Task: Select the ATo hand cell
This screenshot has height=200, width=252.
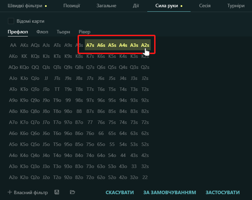Action: (x=13, y=89)
